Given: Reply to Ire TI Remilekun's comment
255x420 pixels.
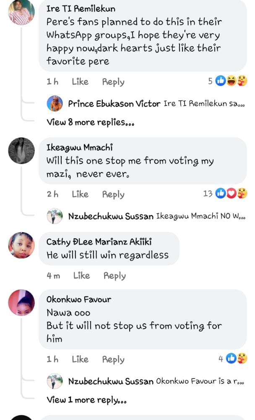Looking at the screenshot, I should coord(113,82).
